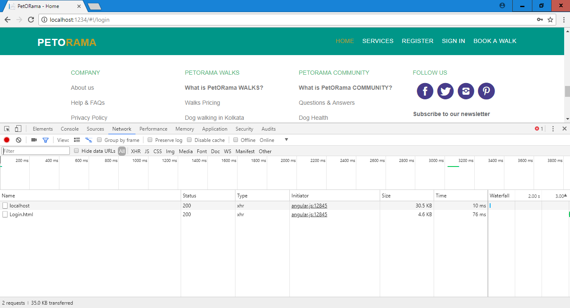Enable Preserve log checkbox
Screen dimensions: 570x308
(x=150, y=140)
